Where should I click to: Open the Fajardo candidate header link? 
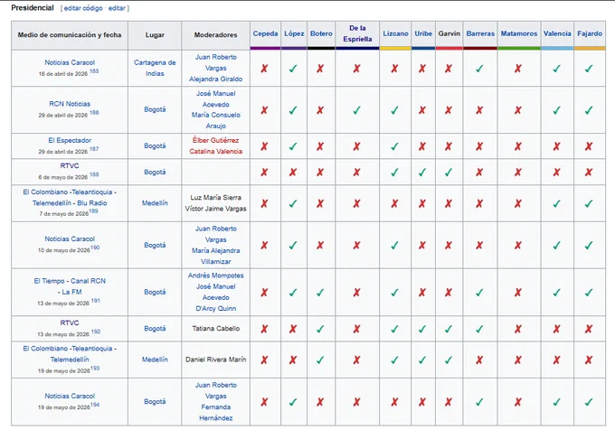[590, 33]
